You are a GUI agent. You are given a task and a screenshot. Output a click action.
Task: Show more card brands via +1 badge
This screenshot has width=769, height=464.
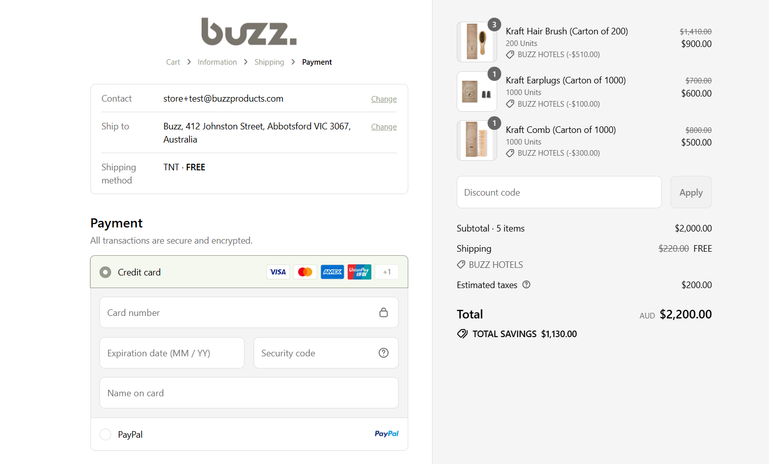[387, 272]
